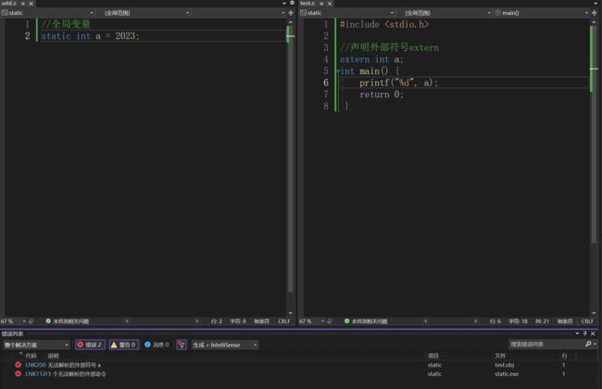Toggle the 错误 2 errors filter
This screenshot has width=602, height=389.
90,345
